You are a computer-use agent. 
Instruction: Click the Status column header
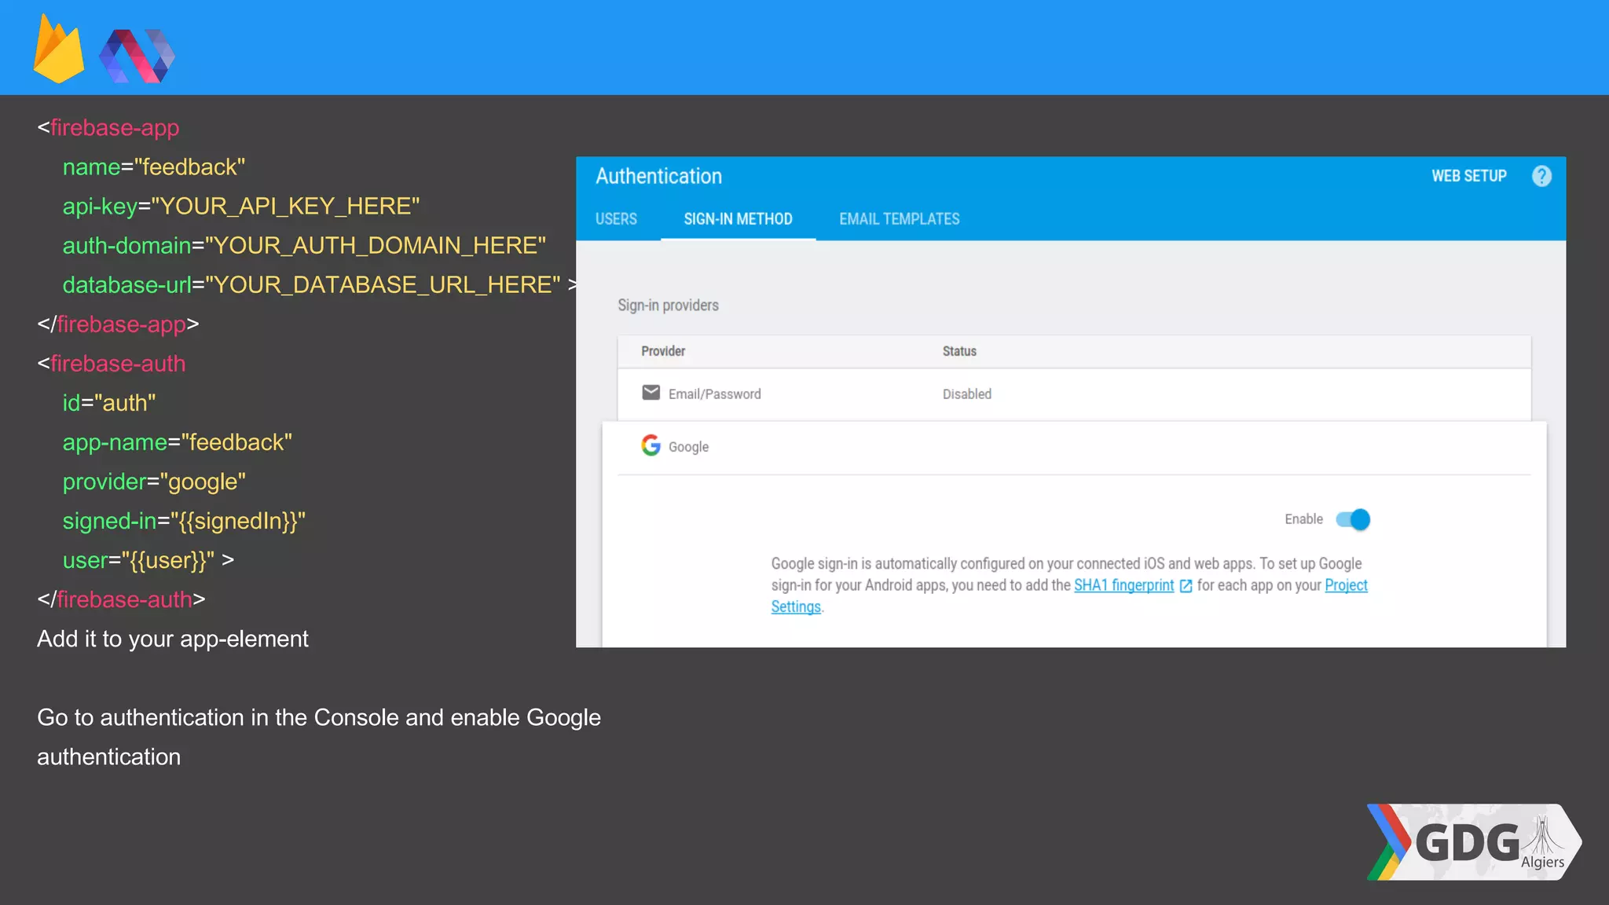coord(959,351)
